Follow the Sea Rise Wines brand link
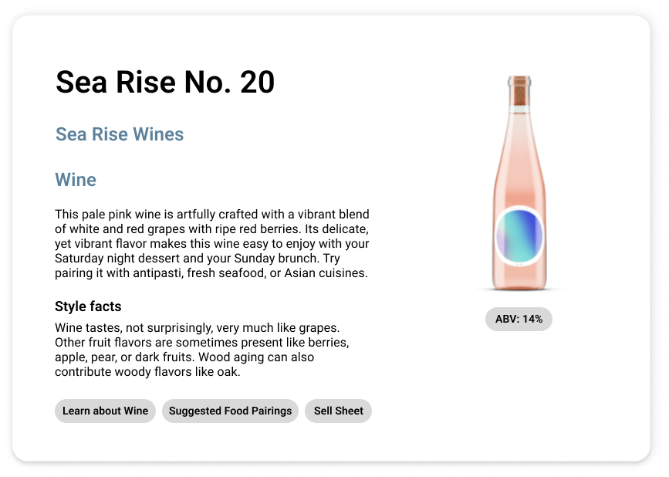The width and height of the screenshot is (669, 477). 120,134
